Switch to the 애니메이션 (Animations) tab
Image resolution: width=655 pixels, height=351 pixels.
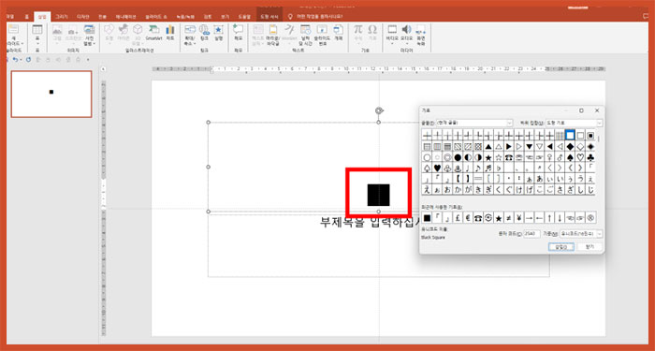click(x=125, y=17)
